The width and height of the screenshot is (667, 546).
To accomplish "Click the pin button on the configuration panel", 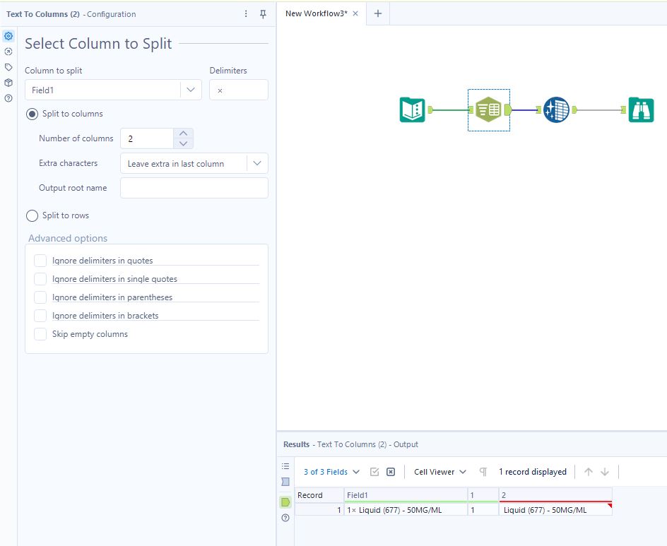I will click(x=263, y=13).
